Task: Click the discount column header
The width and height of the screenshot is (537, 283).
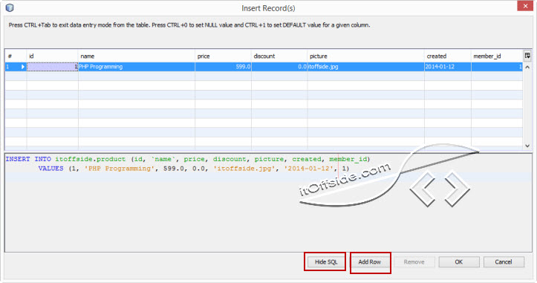Action: click(x=279, y=56)
